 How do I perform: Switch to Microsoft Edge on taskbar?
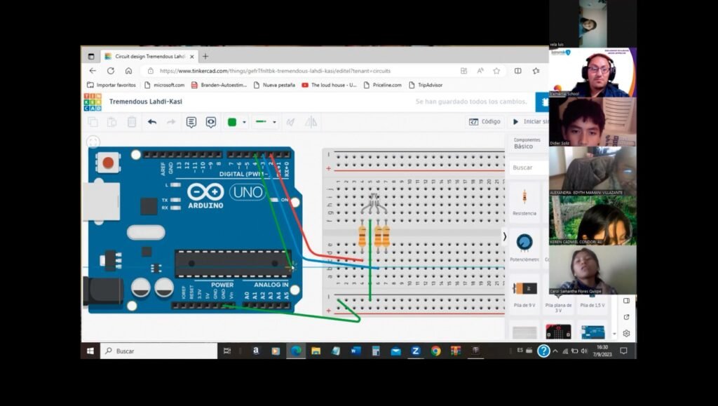coord(296,351)
